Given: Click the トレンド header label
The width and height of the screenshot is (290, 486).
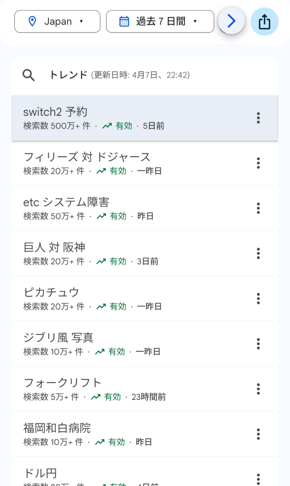Looking at the screenshot, I should pyautogui.click(x=68, y=75).
